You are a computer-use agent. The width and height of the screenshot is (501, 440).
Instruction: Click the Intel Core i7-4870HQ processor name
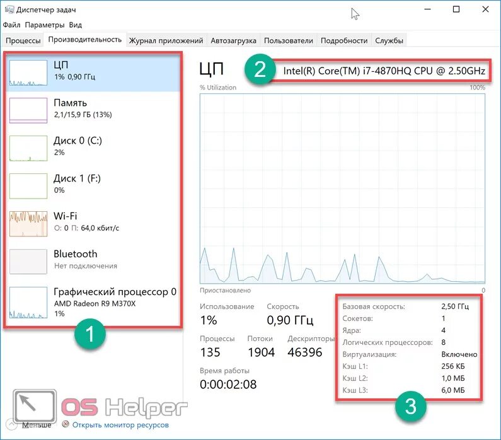coord(384,71)
